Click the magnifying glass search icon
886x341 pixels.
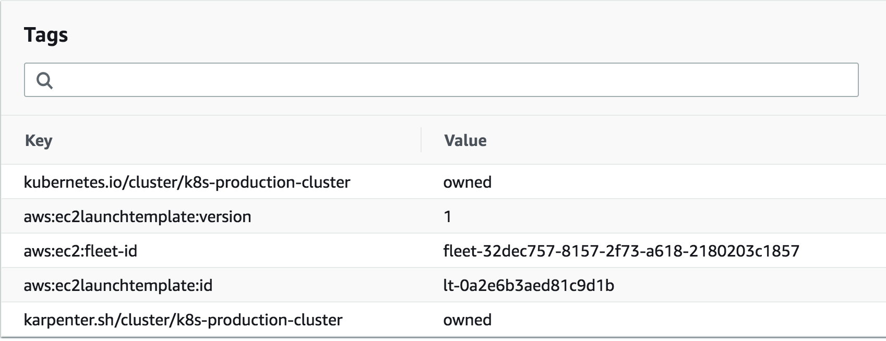[x=46, y=81]
